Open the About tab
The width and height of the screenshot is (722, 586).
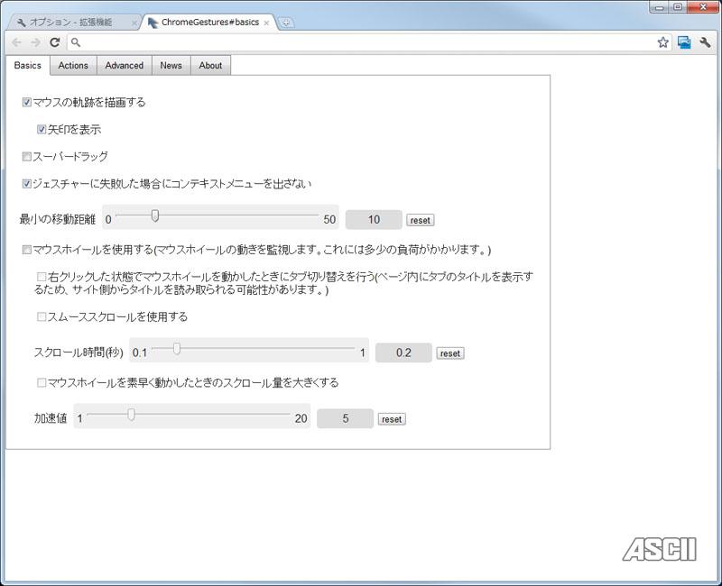(210, 65)
